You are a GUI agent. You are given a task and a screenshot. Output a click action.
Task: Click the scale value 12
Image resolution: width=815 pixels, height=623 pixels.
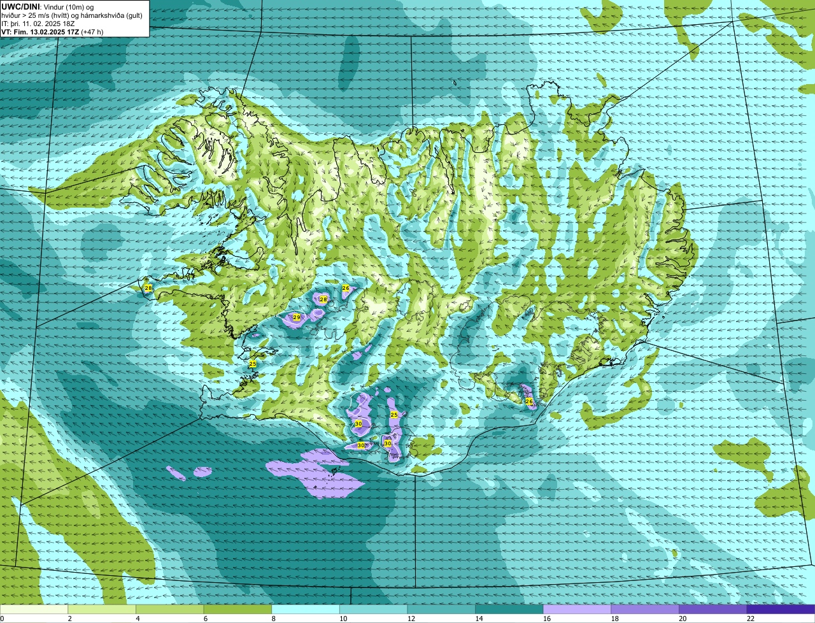point(411,619)
